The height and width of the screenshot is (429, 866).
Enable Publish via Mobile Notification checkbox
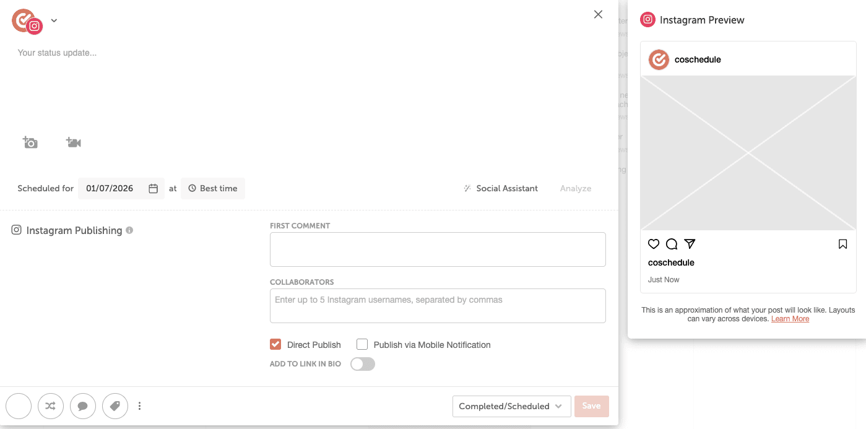(x=362, y=345)
